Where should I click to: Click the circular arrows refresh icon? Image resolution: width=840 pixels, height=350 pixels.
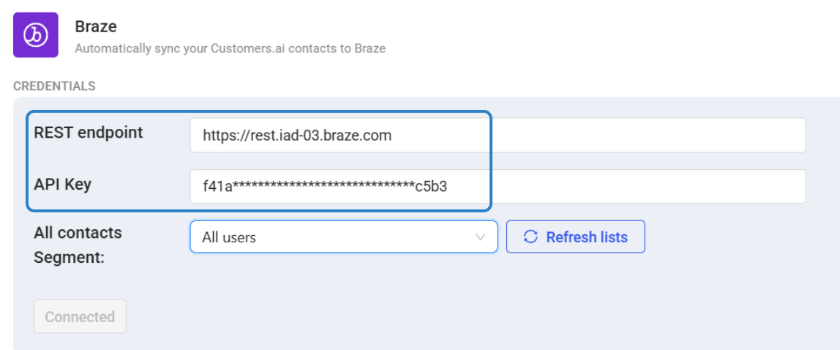pos(530,237)
